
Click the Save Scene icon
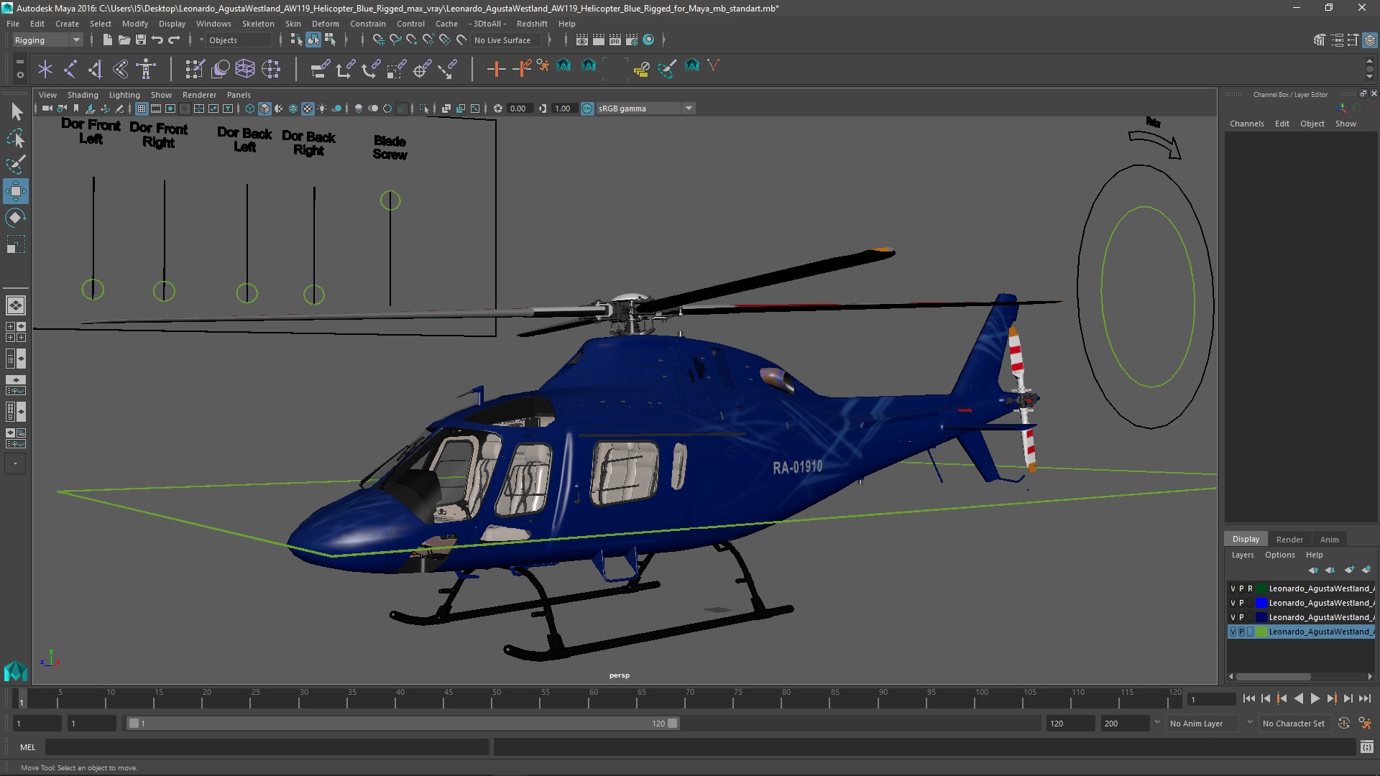140,40
